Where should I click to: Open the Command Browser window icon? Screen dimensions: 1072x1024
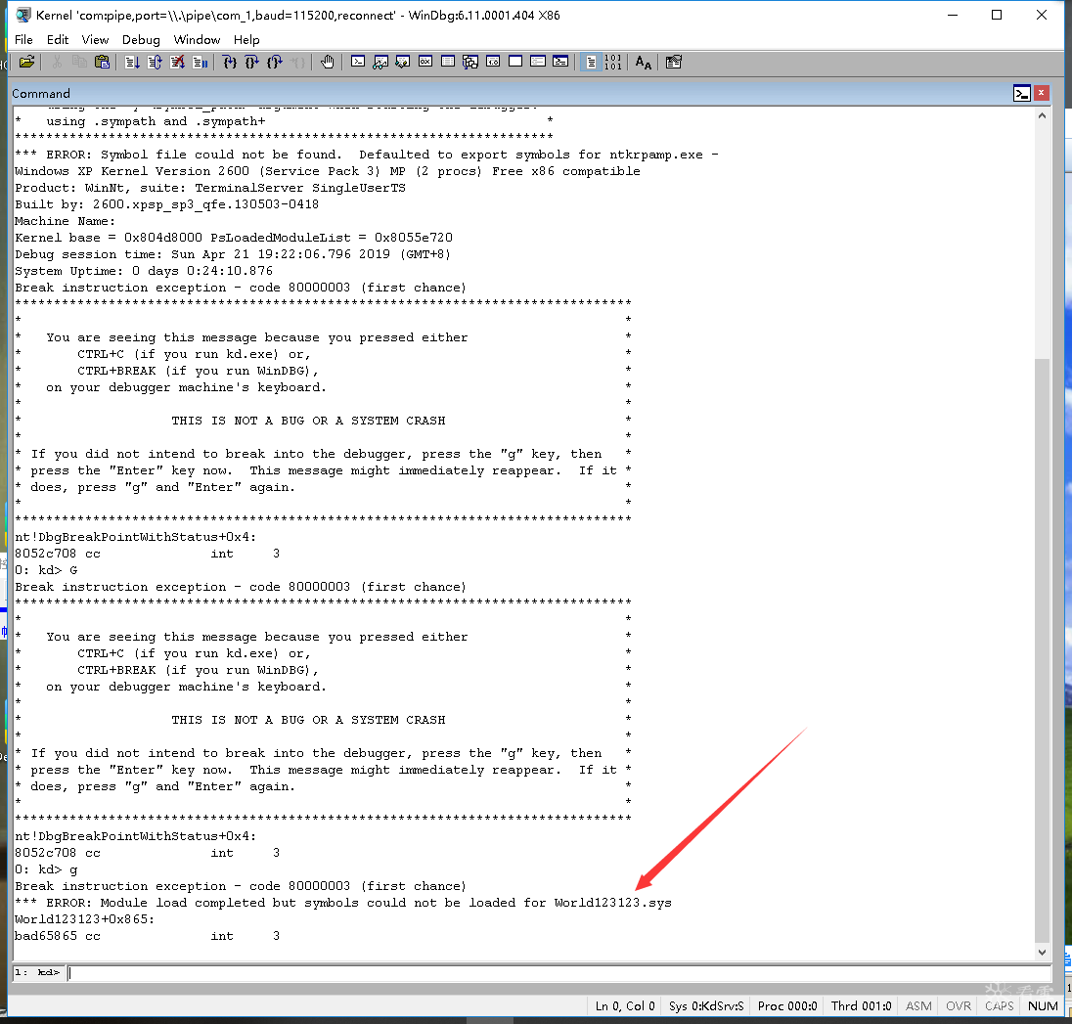(x=560, y=63)
